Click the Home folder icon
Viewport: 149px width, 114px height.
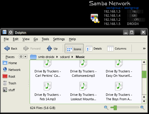pyautogui.click(x=5, y=63)
